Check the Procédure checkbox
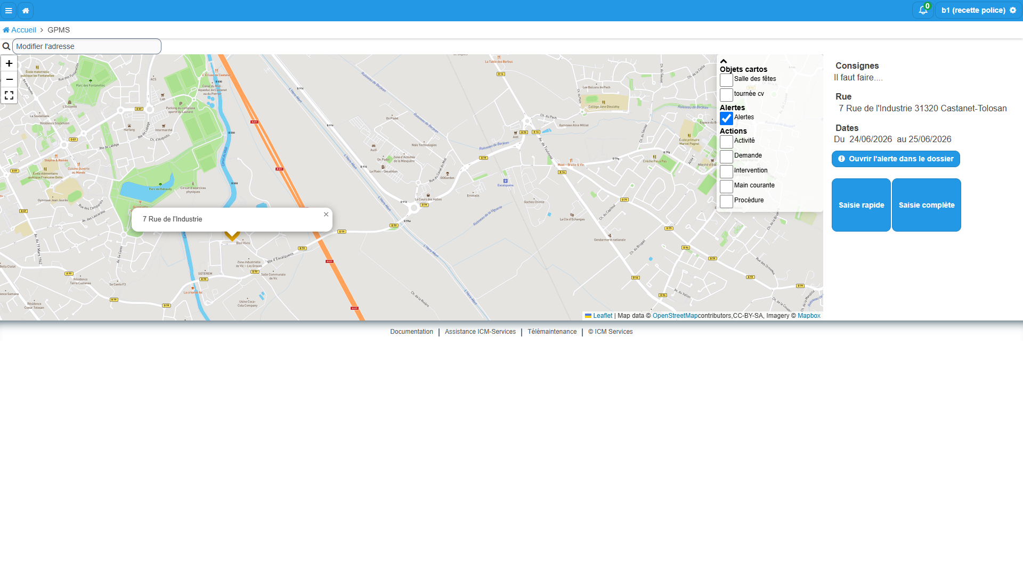Image resolution: width=1023 pixels, height=575 pixels. pos(726,201)
